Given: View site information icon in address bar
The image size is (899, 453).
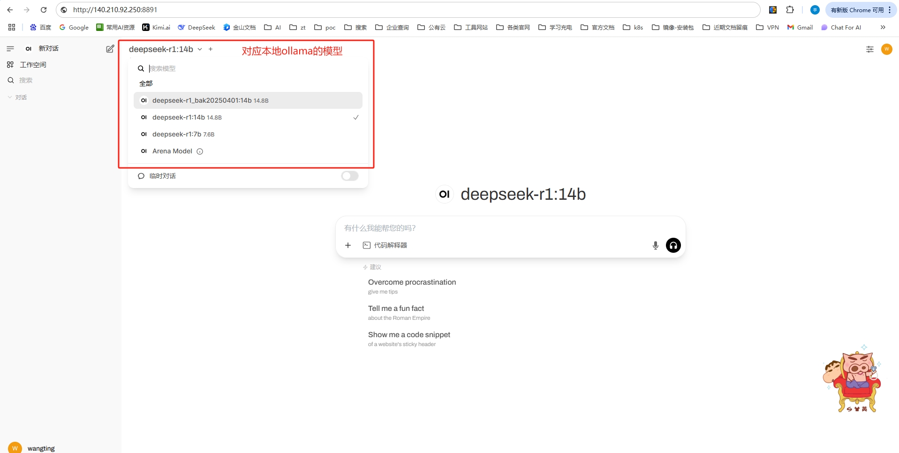Looking at the screenshot, I should point(64,10).
